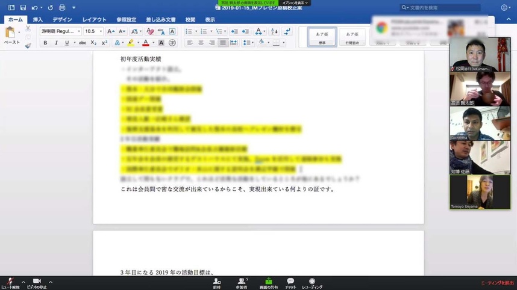Toggle microphone mute (ミュート解除)
This screenshot has width=517, height=290.
pos(10,283)
